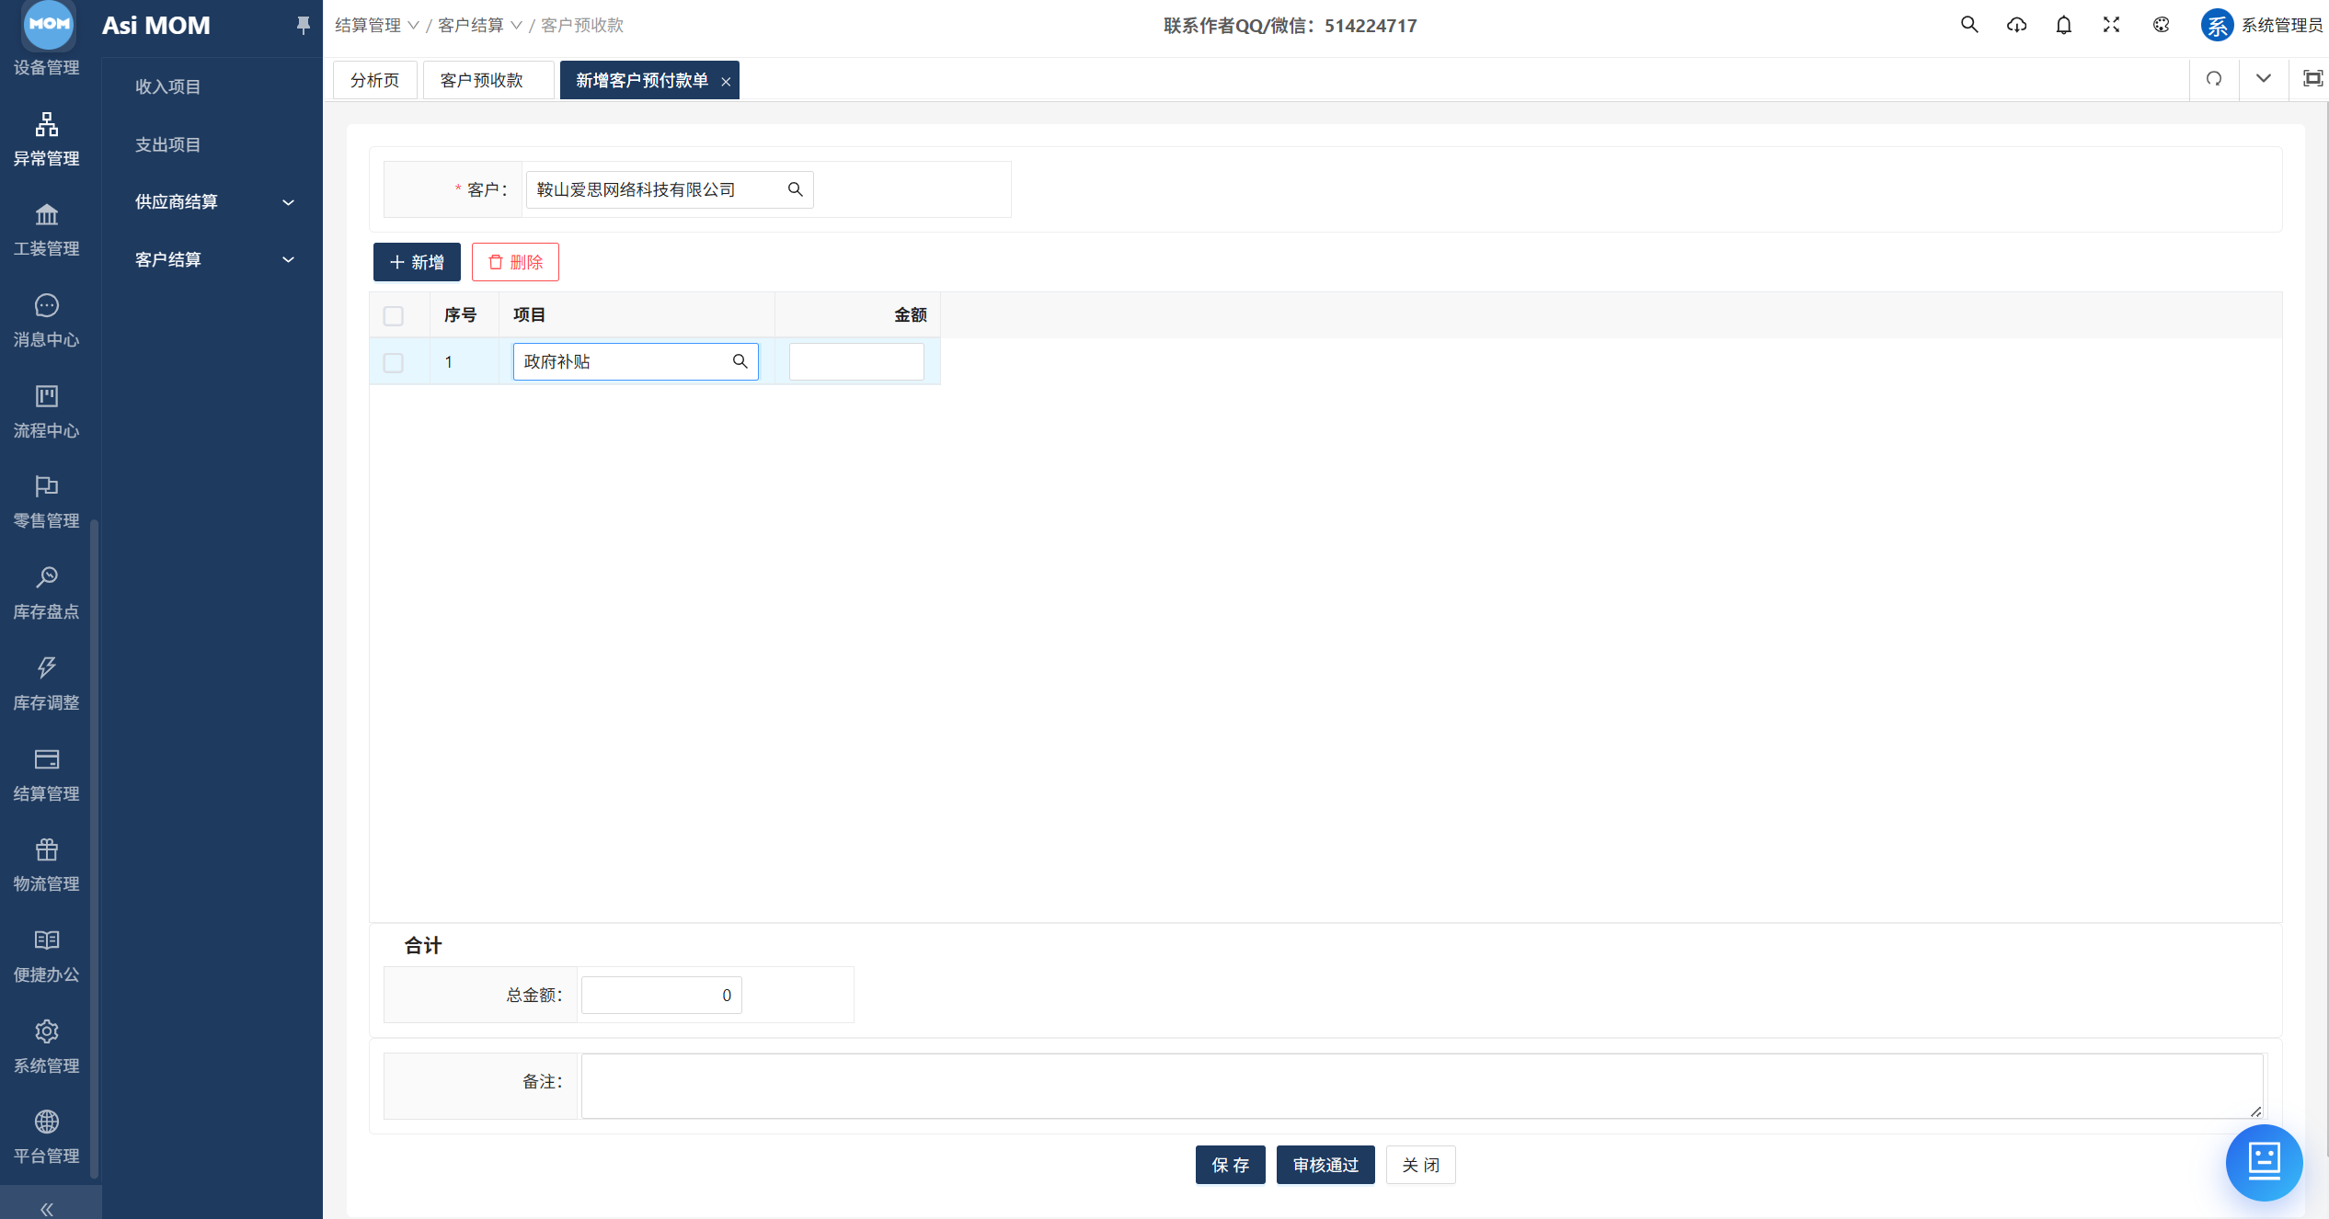2329x1219 pixels.
Task: Open the theme palette icon
Action: click(x=2162, y=25)
